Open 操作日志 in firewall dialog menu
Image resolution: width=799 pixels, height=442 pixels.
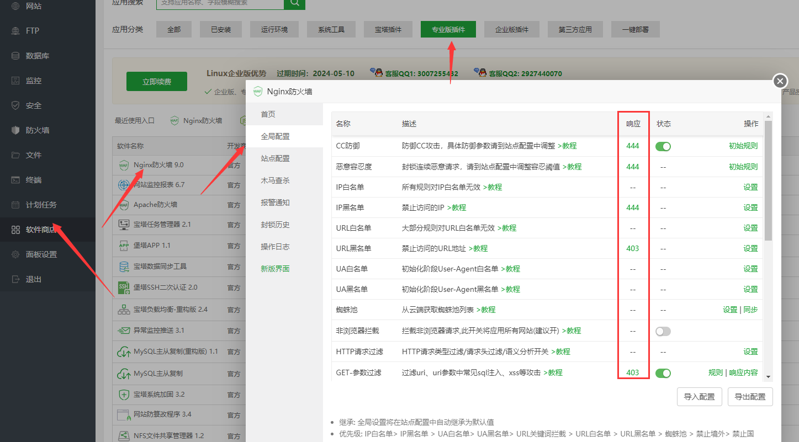point(284,247)
